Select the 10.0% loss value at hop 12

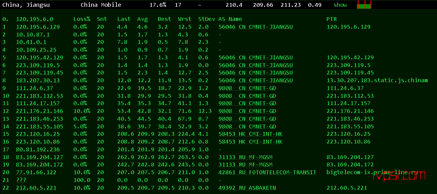point(82,111)
